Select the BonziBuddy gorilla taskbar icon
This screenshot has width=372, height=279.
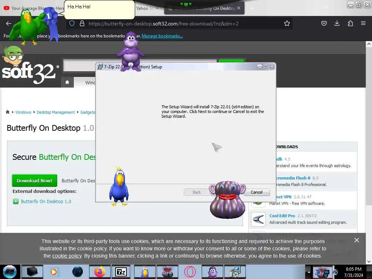[x=212, y=272]
